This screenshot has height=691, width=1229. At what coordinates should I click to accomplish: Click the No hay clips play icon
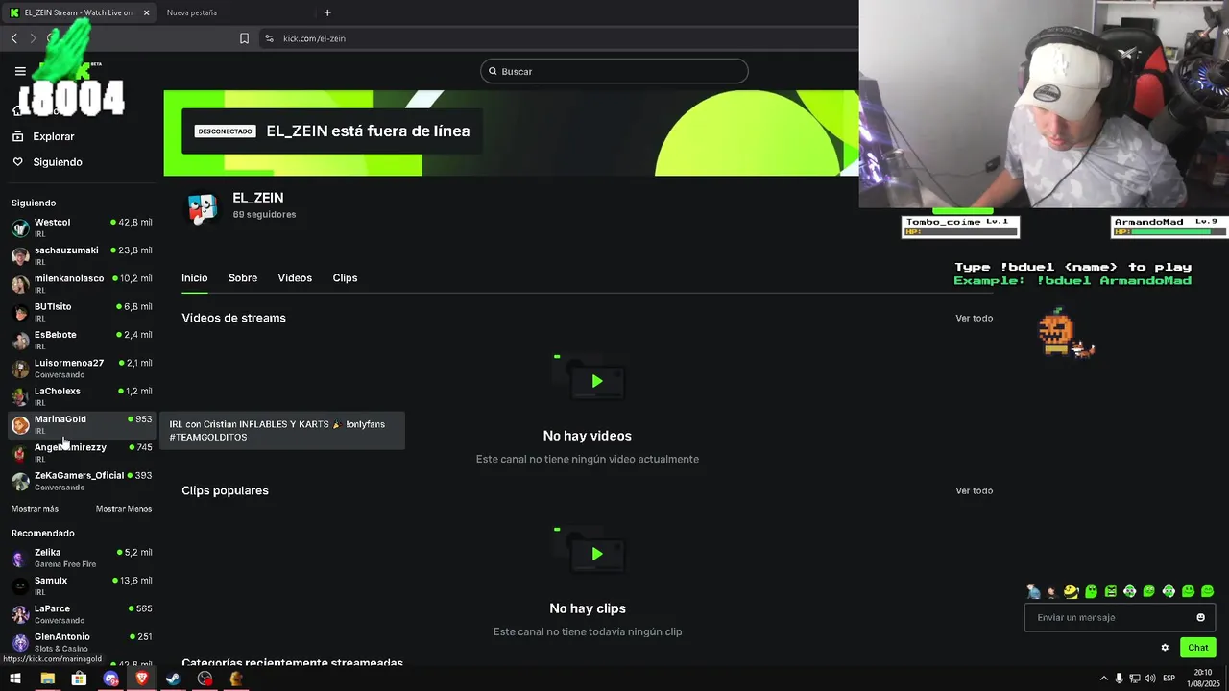(597, 554)
